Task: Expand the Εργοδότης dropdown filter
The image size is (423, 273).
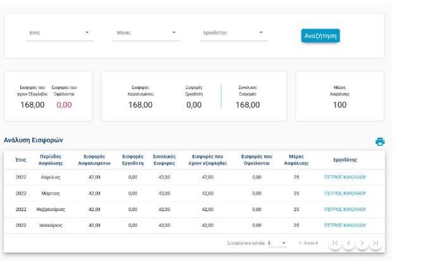Action: tap(232, 33)
